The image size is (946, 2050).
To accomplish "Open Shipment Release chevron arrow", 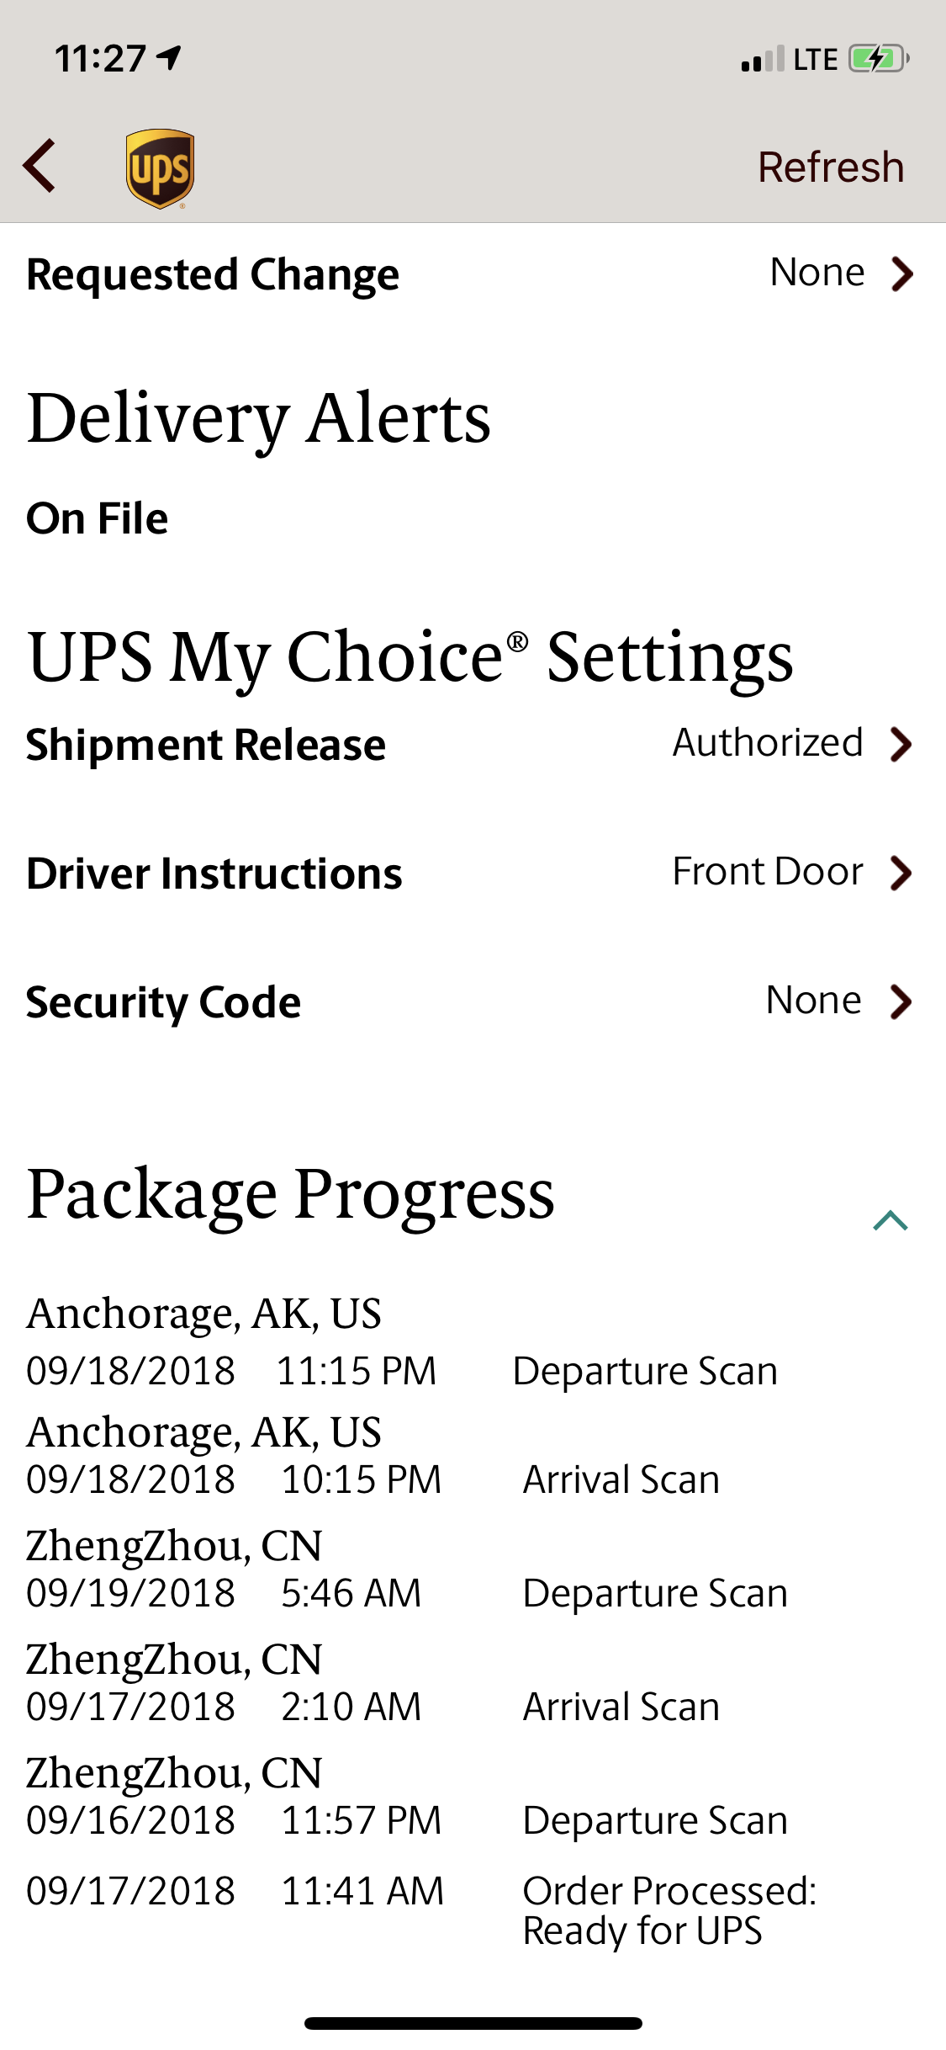I will click(901, 744).
